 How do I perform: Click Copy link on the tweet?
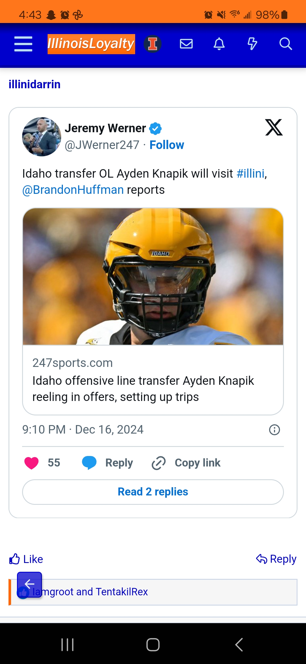186,463
